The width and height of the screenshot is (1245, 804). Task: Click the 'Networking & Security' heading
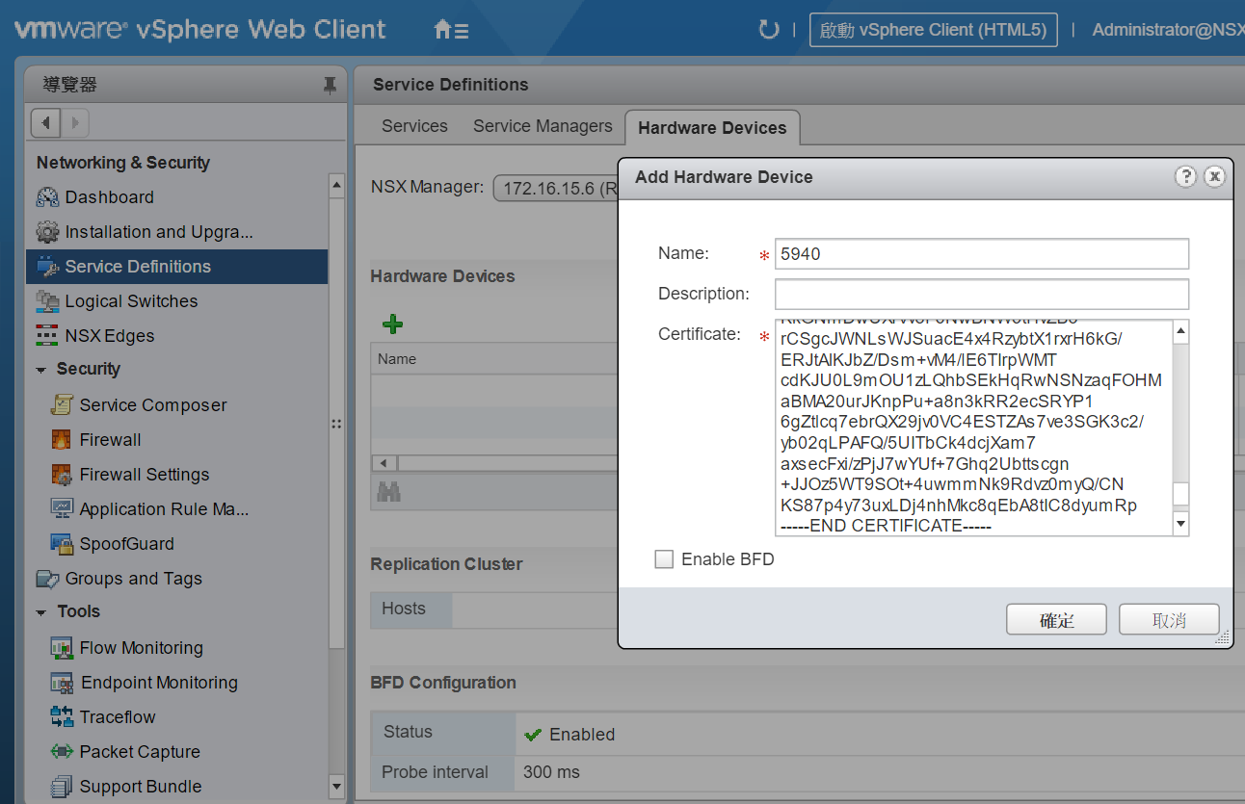tap(123, 163)
